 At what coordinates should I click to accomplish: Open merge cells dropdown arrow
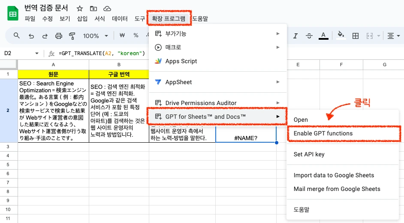(379, 36)
